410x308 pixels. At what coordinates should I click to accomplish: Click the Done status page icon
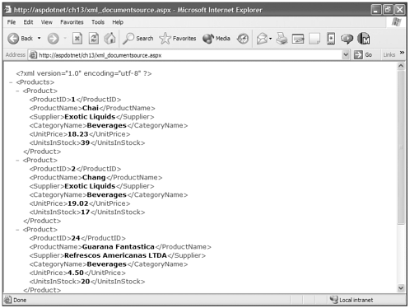[8, 300]
